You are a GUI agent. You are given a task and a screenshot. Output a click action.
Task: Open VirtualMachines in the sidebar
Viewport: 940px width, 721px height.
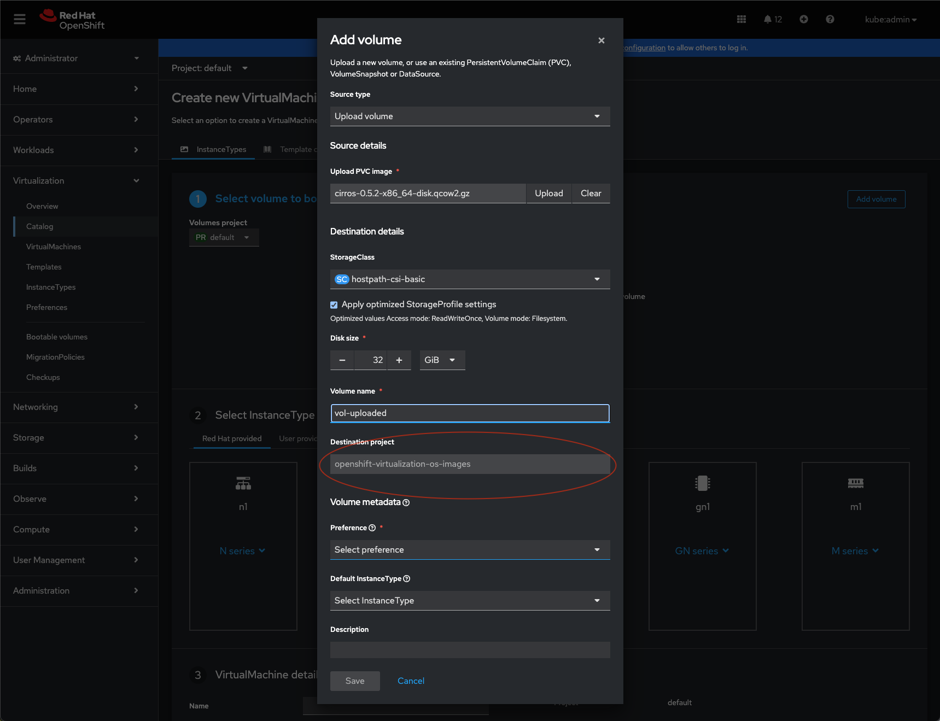pos(86,247)
